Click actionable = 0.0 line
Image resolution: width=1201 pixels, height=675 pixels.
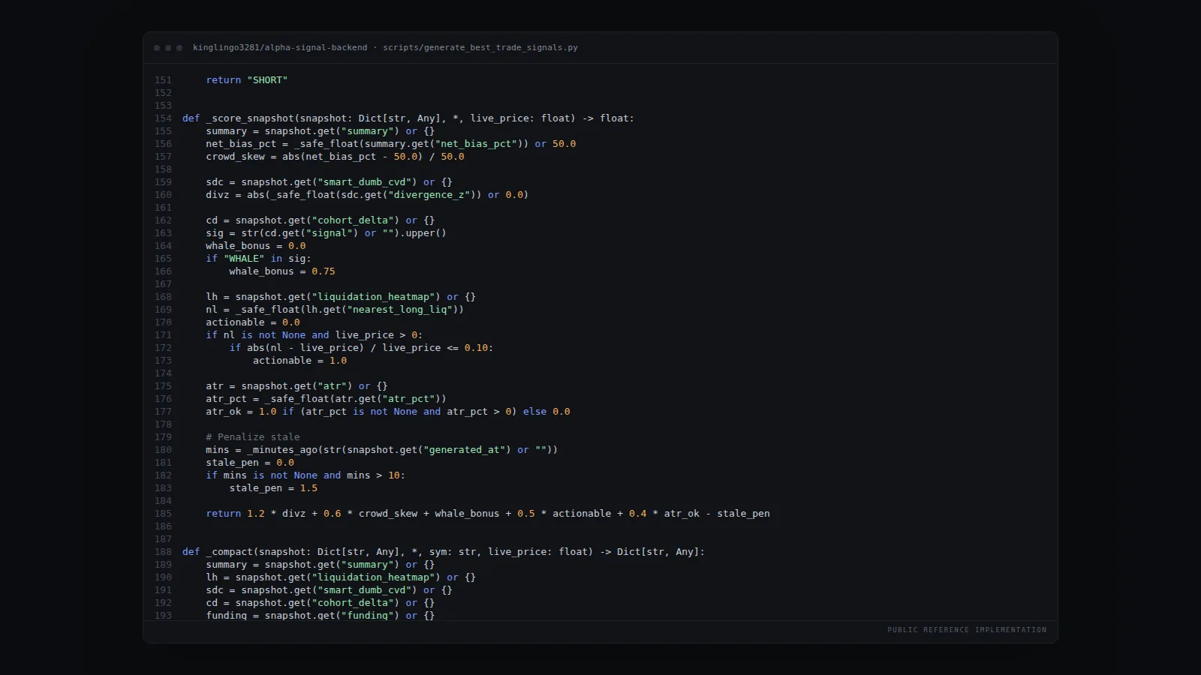click(253, 322)
